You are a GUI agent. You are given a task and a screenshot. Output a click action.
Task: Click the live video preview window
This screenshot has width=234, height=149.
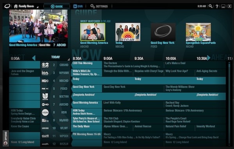[38, 26]
